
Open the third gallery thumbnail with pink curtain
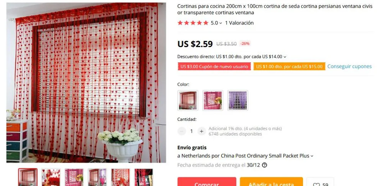(74, 177)
